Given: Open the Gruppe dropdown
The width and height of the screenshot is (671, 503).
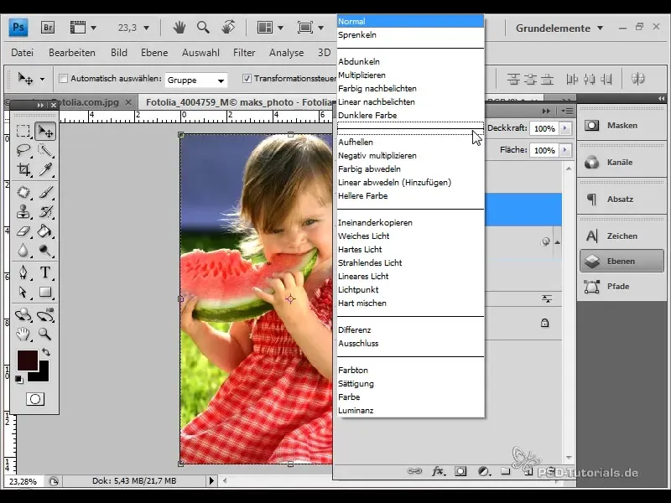Looking at the screenshot, I should tap(195, 80).
